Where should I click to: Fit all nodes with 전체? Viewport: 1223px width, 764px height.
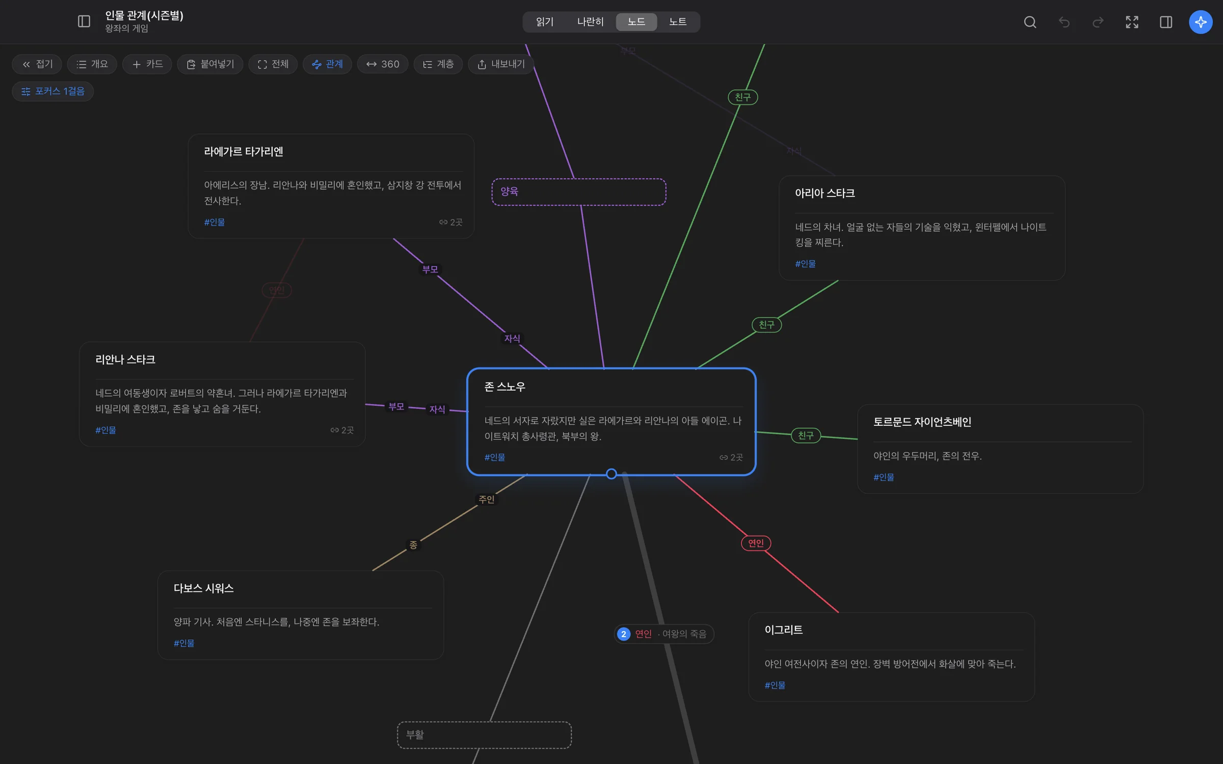pyautogui.click(x=273, y=64)
